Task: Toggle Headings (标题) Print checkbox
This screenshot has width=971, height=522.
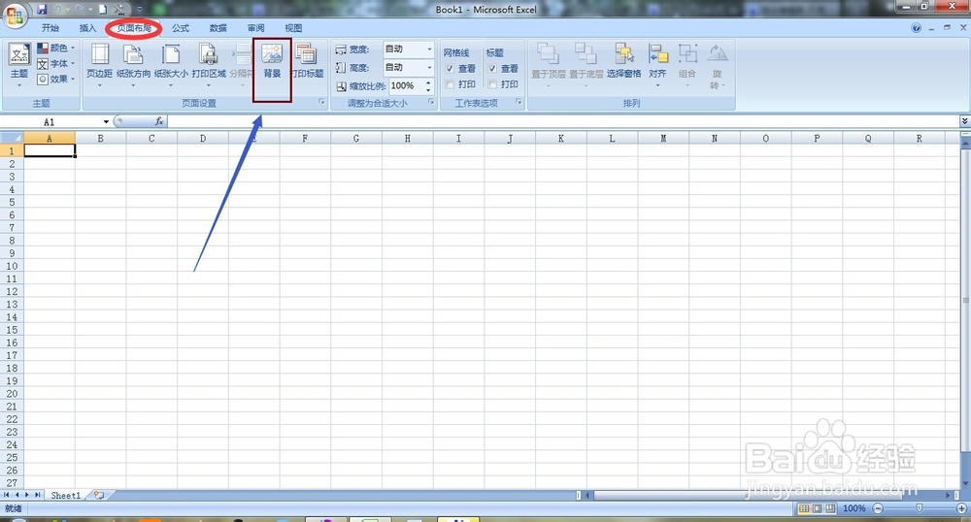Action: pos(492,84)
